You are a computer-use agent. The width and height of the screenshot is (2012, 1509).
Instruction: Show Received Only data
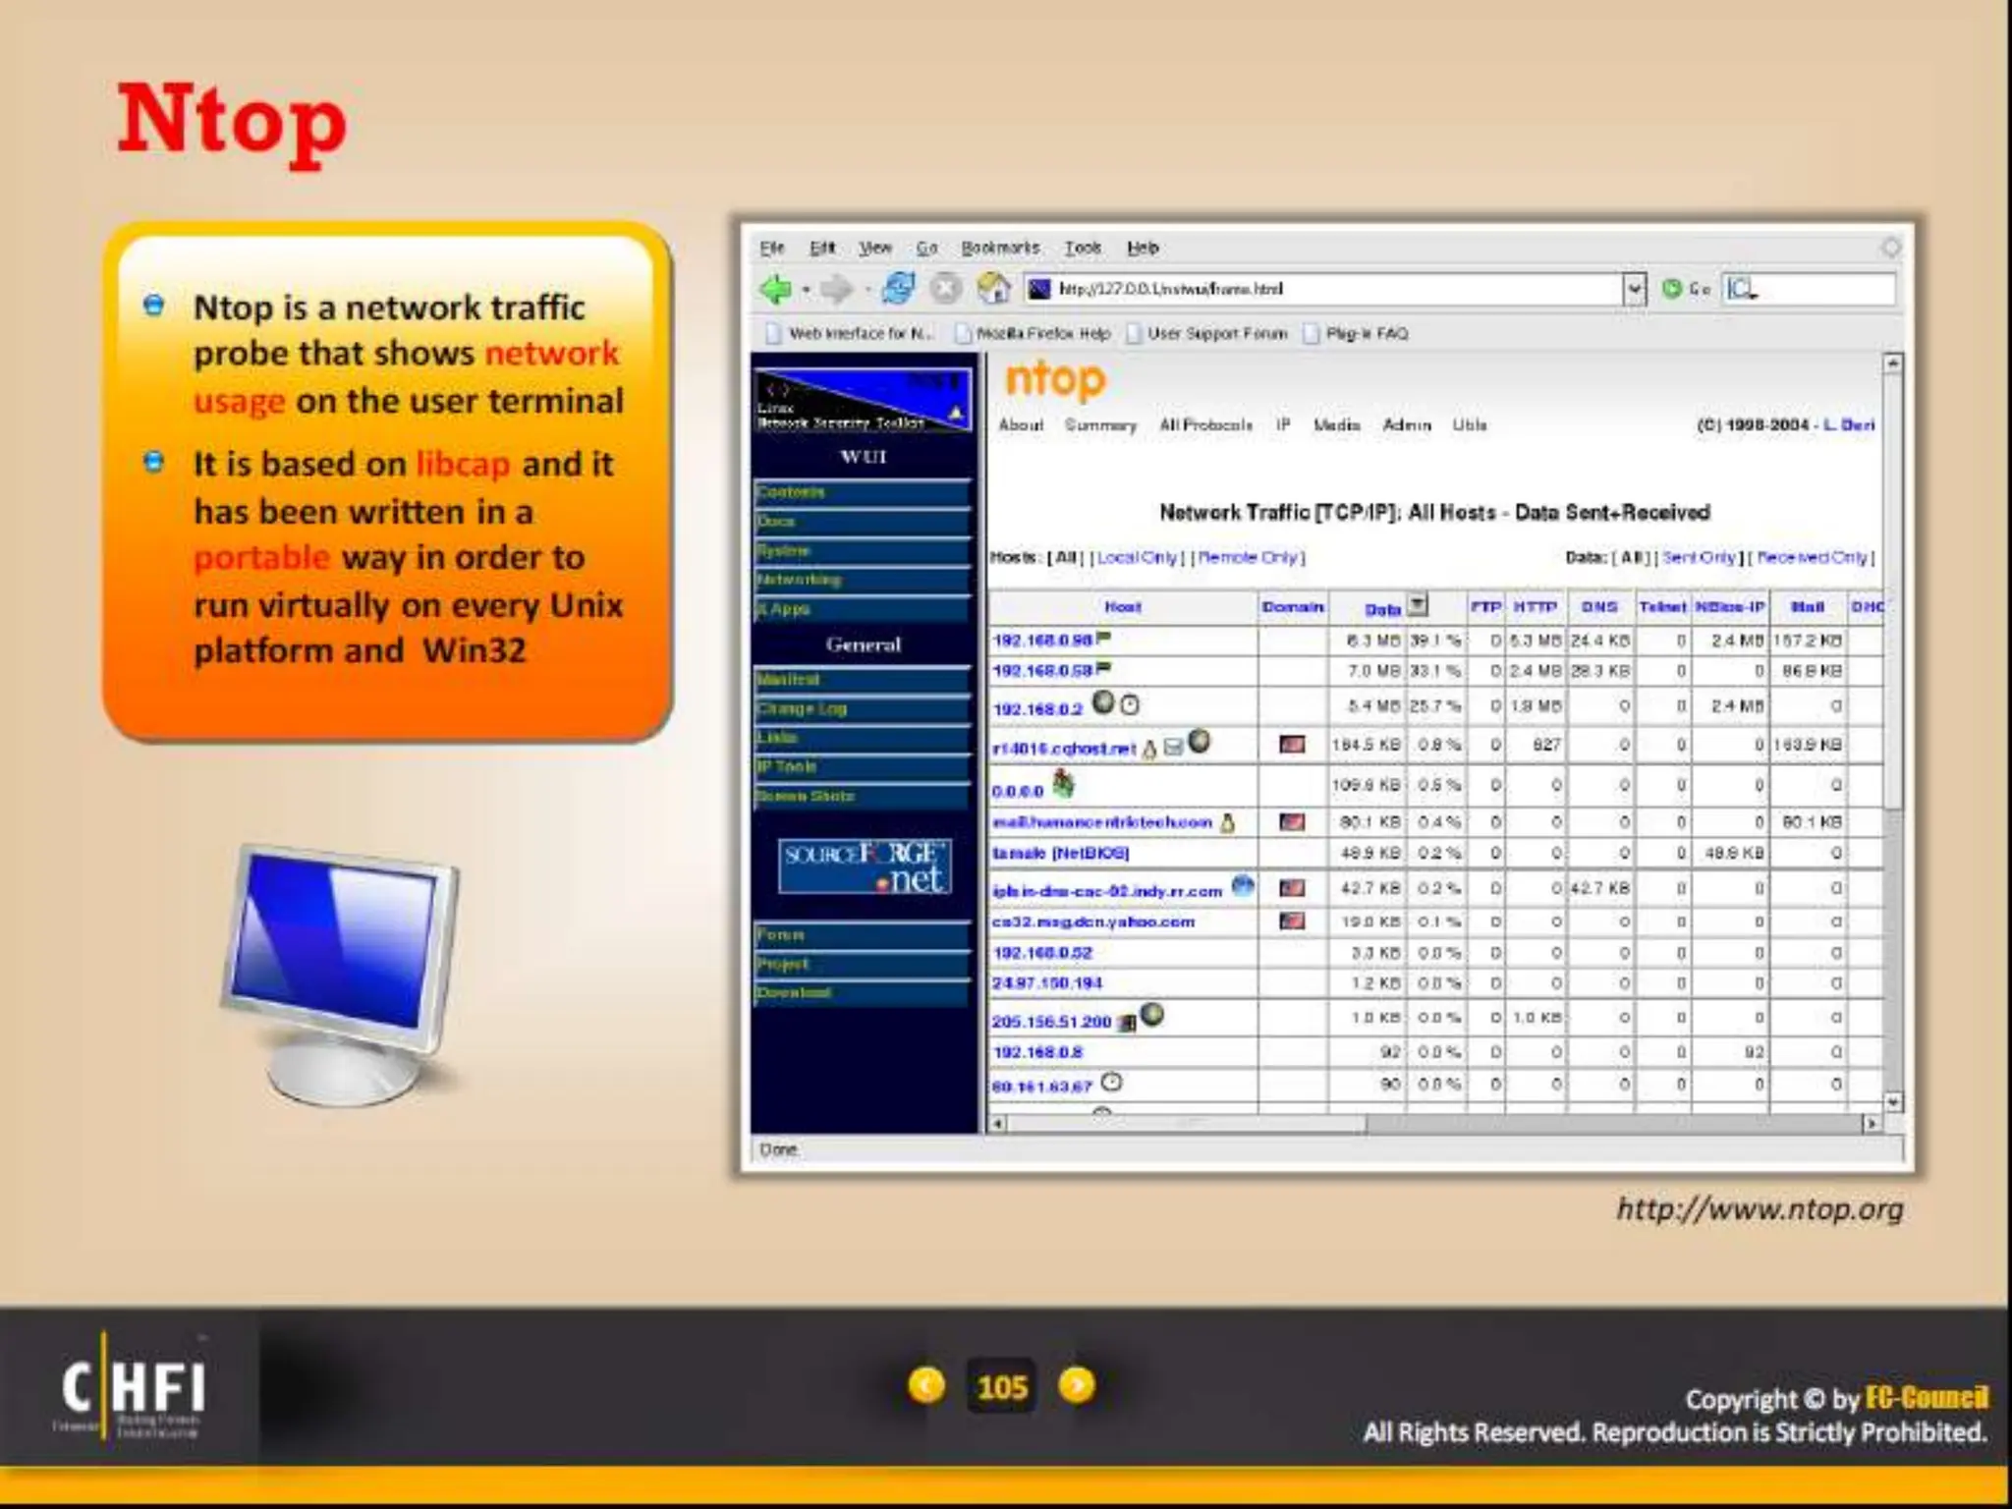pos(1812,557)
